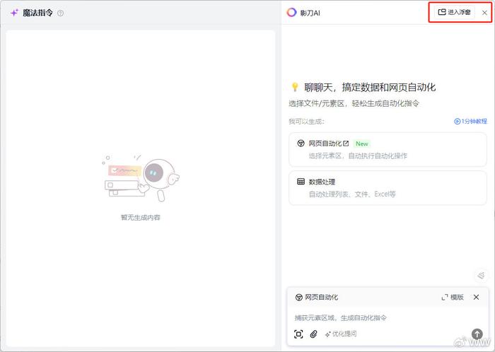The height and width of the screenshot is (352, 495).
Task: Click the 暂无生成内容 placeholder text
Action: [x=141, y=217]
